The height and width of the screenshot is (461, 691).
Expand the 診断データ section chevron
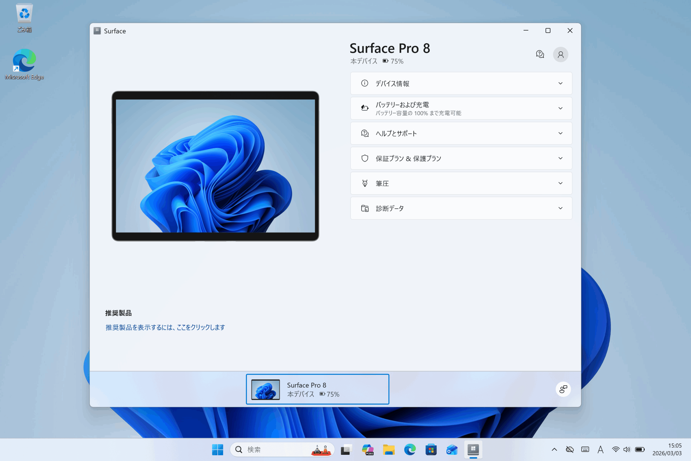[560, 208]
